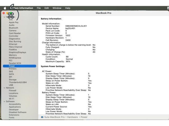Select Firewall in the sidebar
Screen dimensions: 169x126
click(12, 91)
